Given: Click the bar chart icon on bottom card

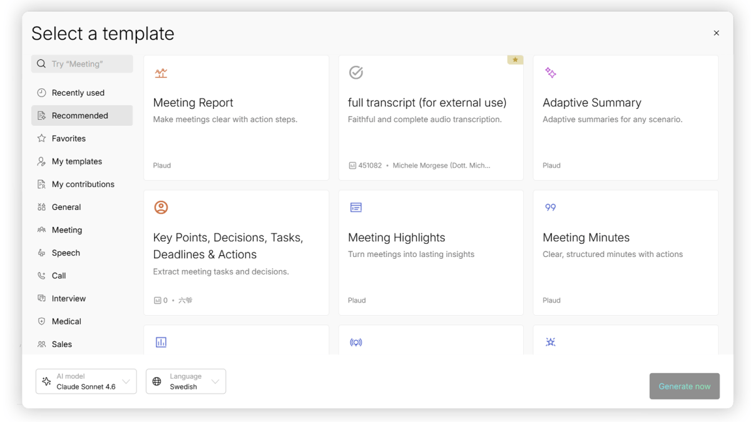Looking at the screenshot, I should click(x=161, y=342).
